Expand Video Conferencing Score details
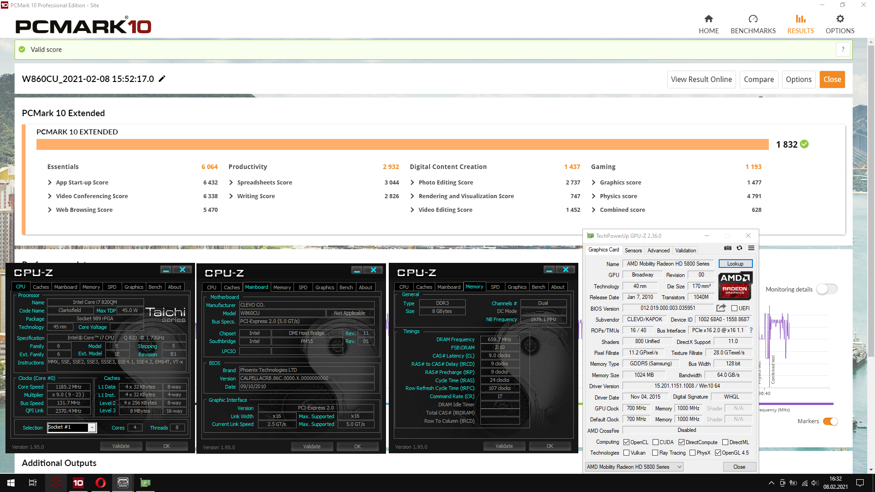The width and height of the screenshot is (875, 492). pyautogui.click(x=50, y=196)
